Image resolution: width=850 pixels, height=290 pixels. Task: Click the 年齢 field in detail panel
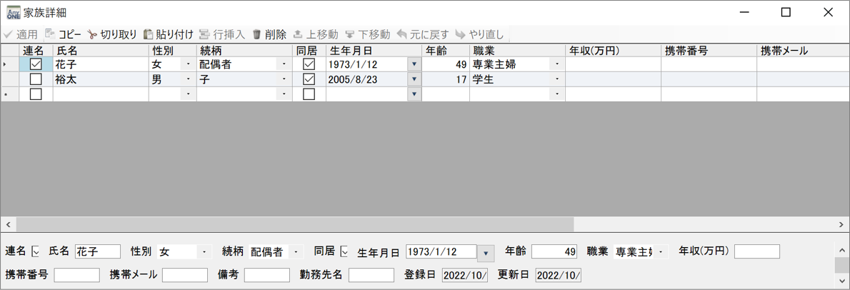(x=554, y=251)
